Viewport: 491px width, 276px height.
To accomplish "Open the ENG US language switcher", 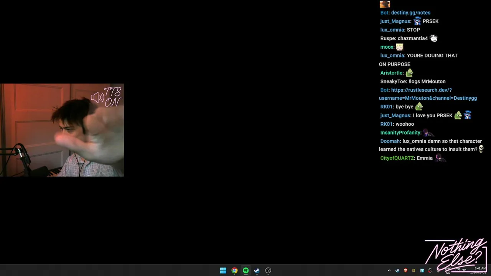I will click(448, 271).
